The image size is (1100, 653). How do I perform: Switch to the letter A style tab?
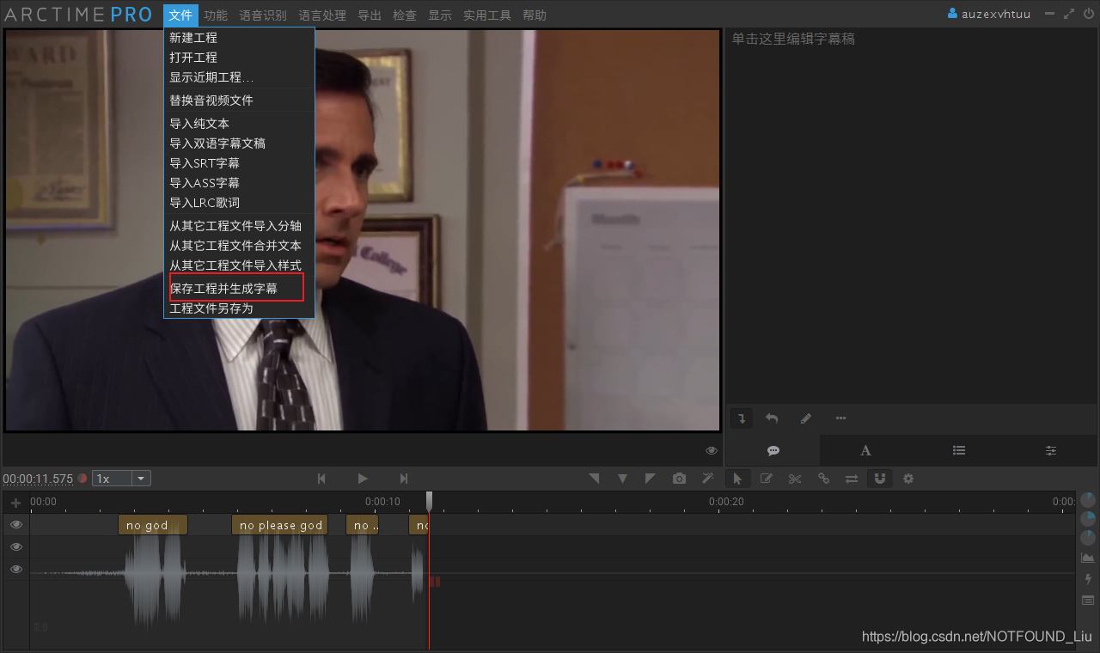tap(866, 450)
